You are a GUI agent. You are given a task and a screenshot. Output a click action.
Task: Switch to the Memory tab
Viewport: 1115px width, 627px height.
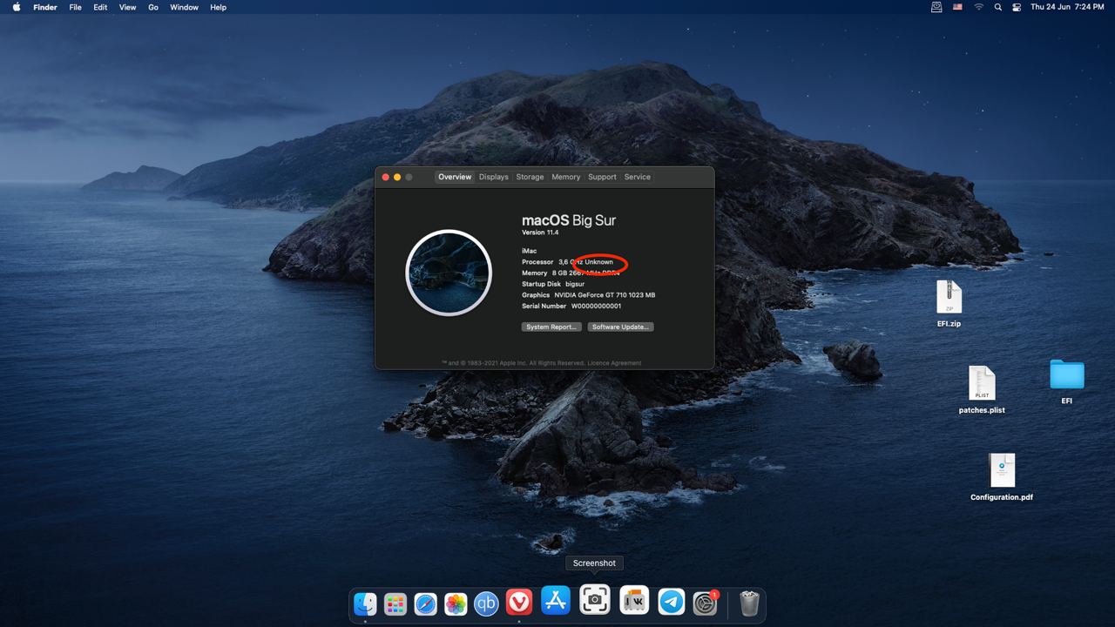tap(566, 177)
